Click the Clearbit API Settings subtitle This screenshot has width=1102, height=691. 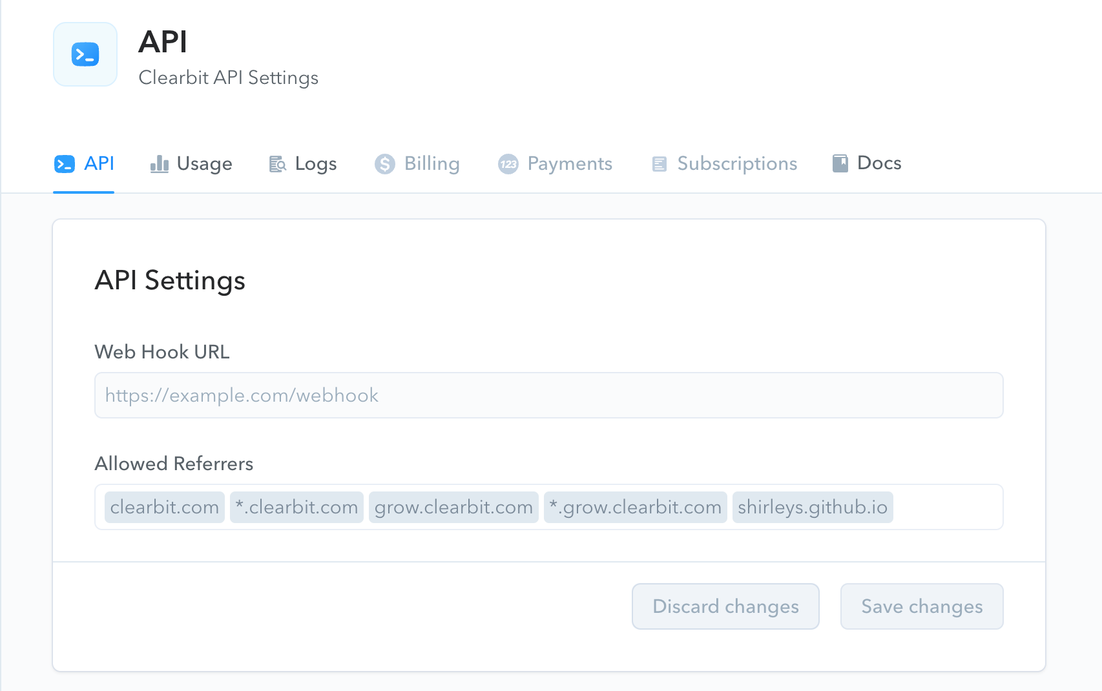229,77
